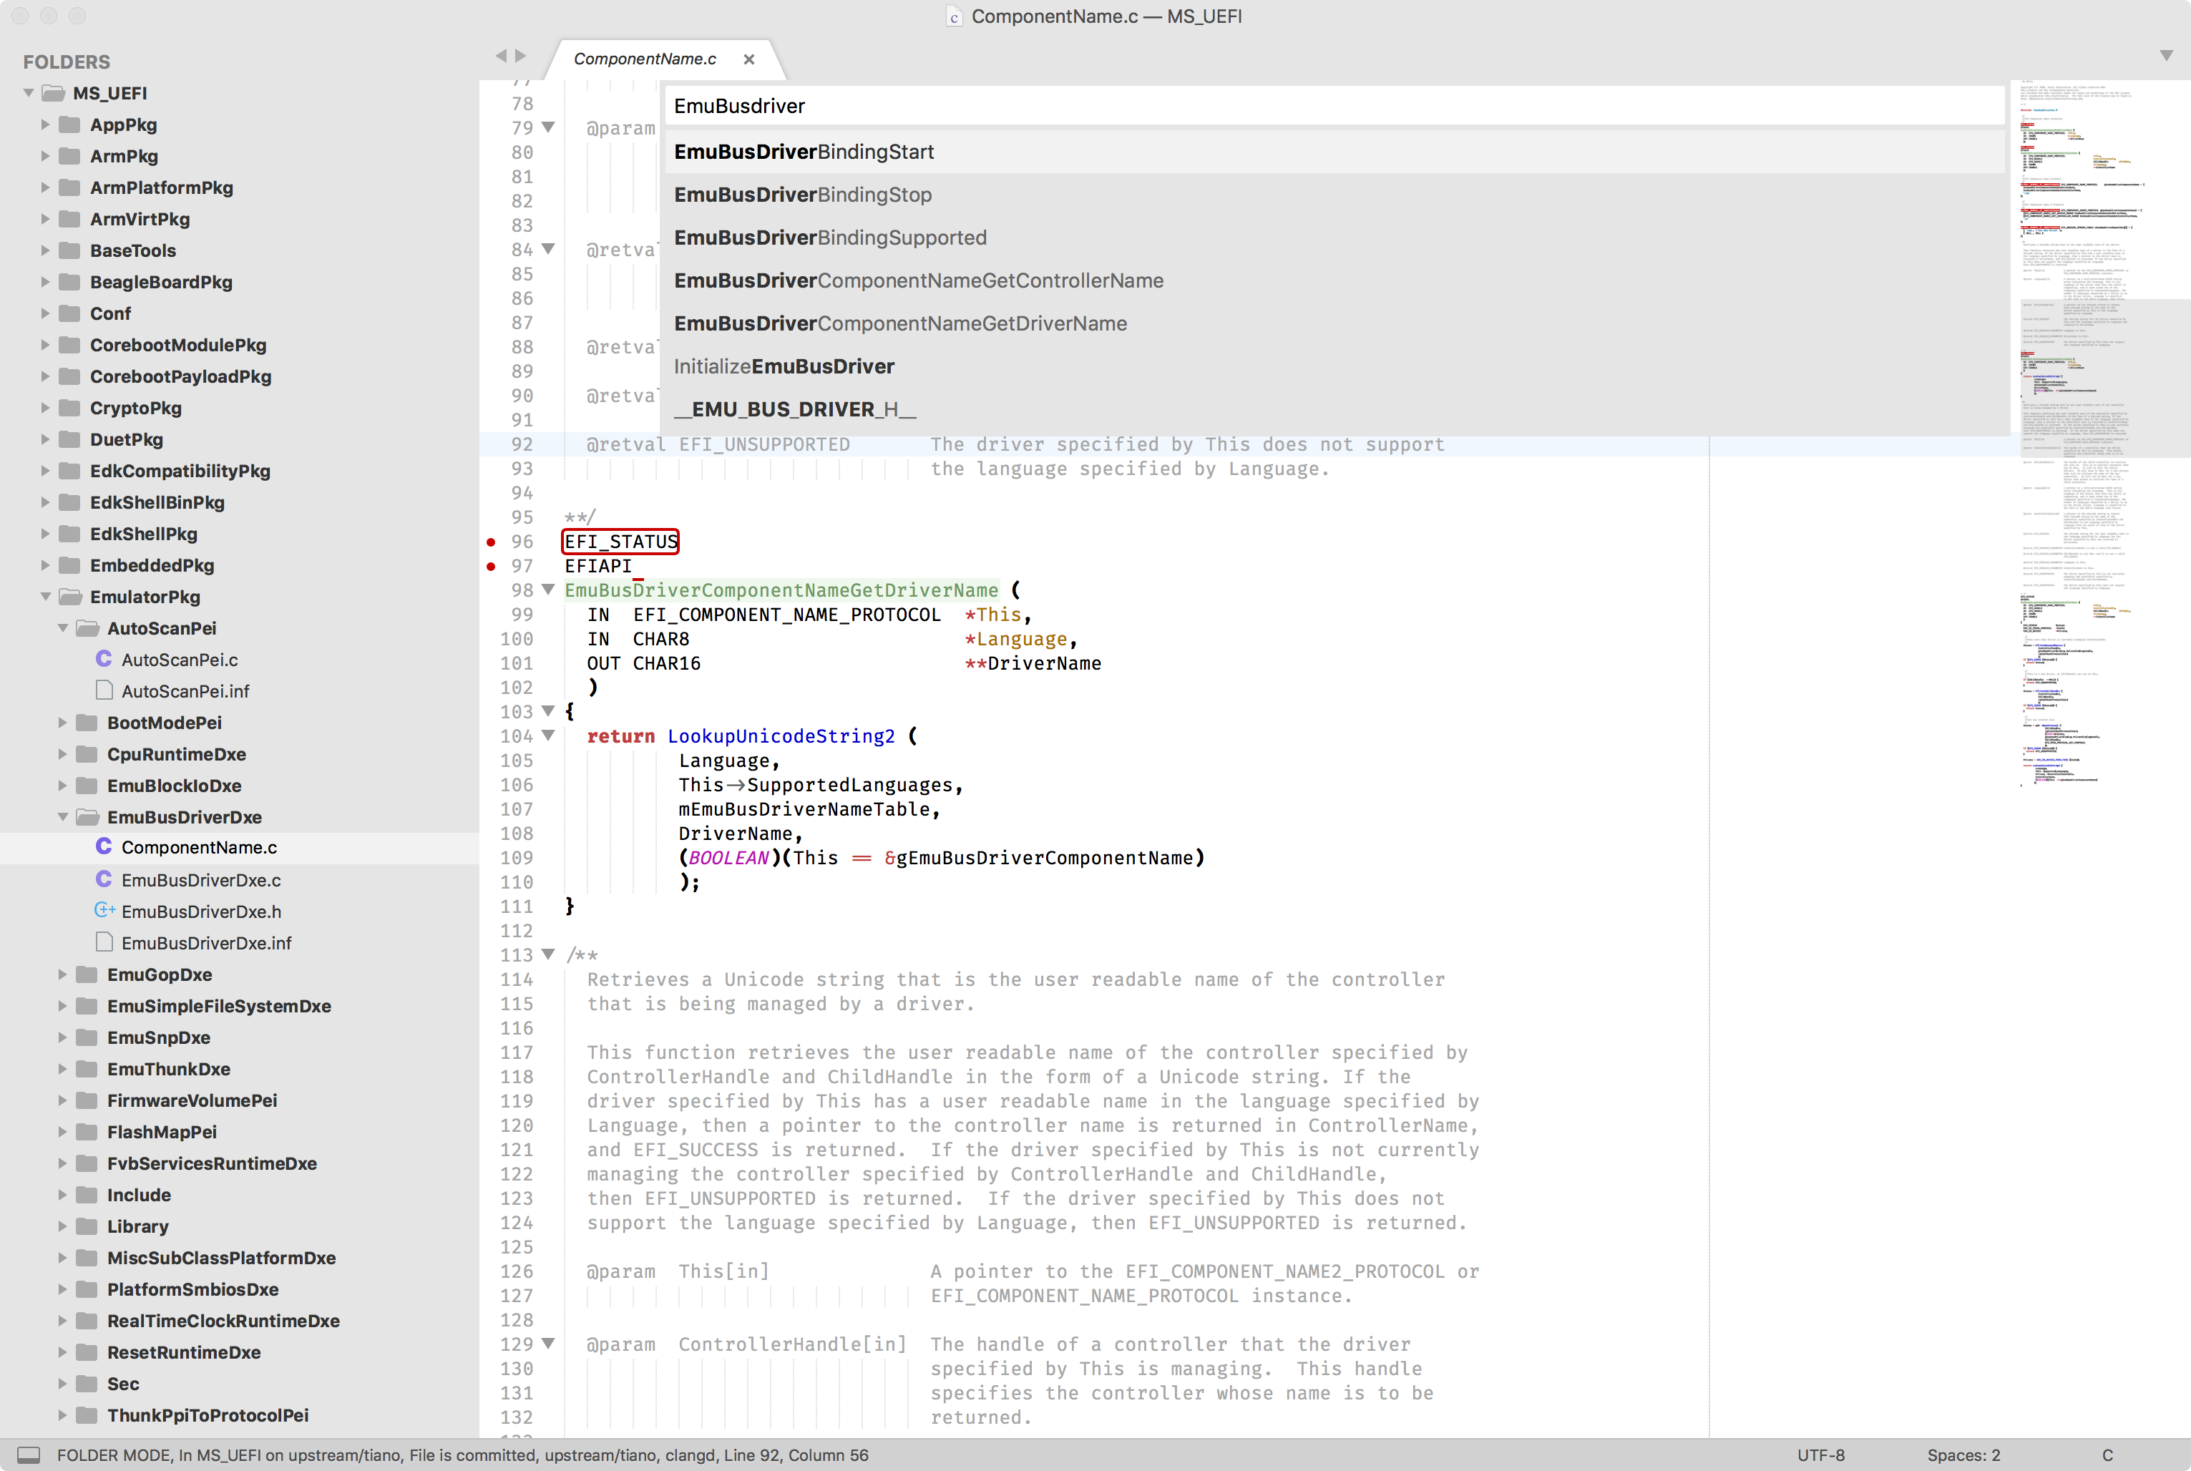Select the ThunkPpiToProtocolPei folder
The image size is (2191, 1471).
pos(208,1414)
